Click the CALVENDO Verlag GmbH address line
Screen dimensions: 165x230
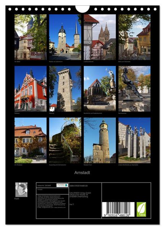pyautogui.click(x=80, y=193)
